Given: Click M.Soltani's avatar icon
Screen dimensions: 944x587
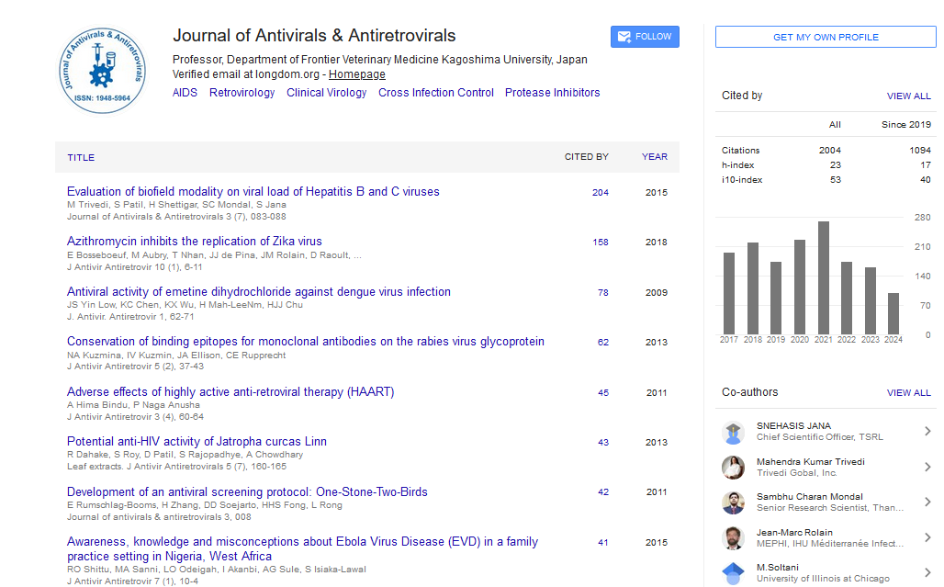Looking at the screenshot, I should tap(733, 573).
